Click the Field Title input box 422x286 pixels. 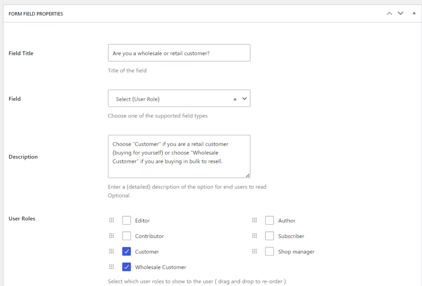[x=179, y=53]
